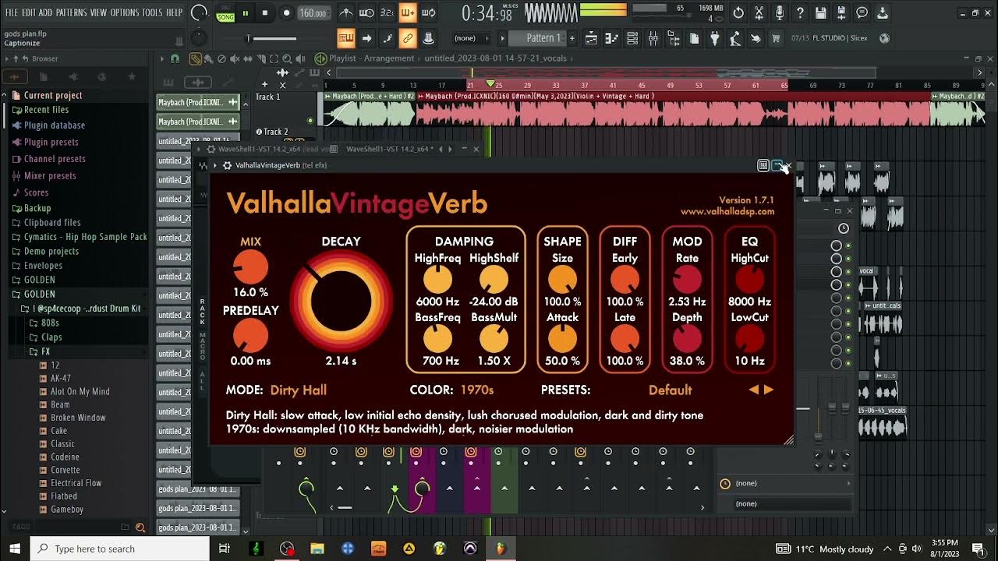Open the Pattern 1 selector dropdown
998x561 pixels.
(x=538, y=38)
